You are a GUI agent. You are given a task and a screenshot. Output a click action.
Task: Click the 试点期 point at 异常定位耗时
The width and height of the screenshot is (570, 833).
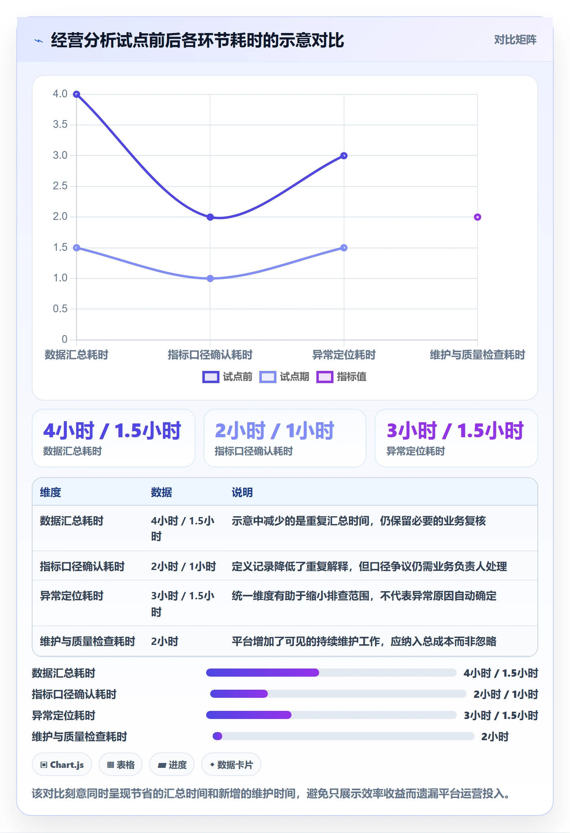pyautogui.click(x=344, y=248)
